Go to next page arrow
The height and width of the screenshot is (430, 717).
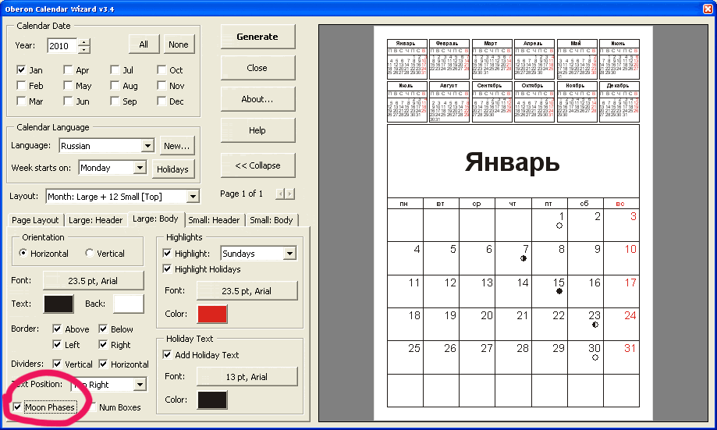(289, 194)
